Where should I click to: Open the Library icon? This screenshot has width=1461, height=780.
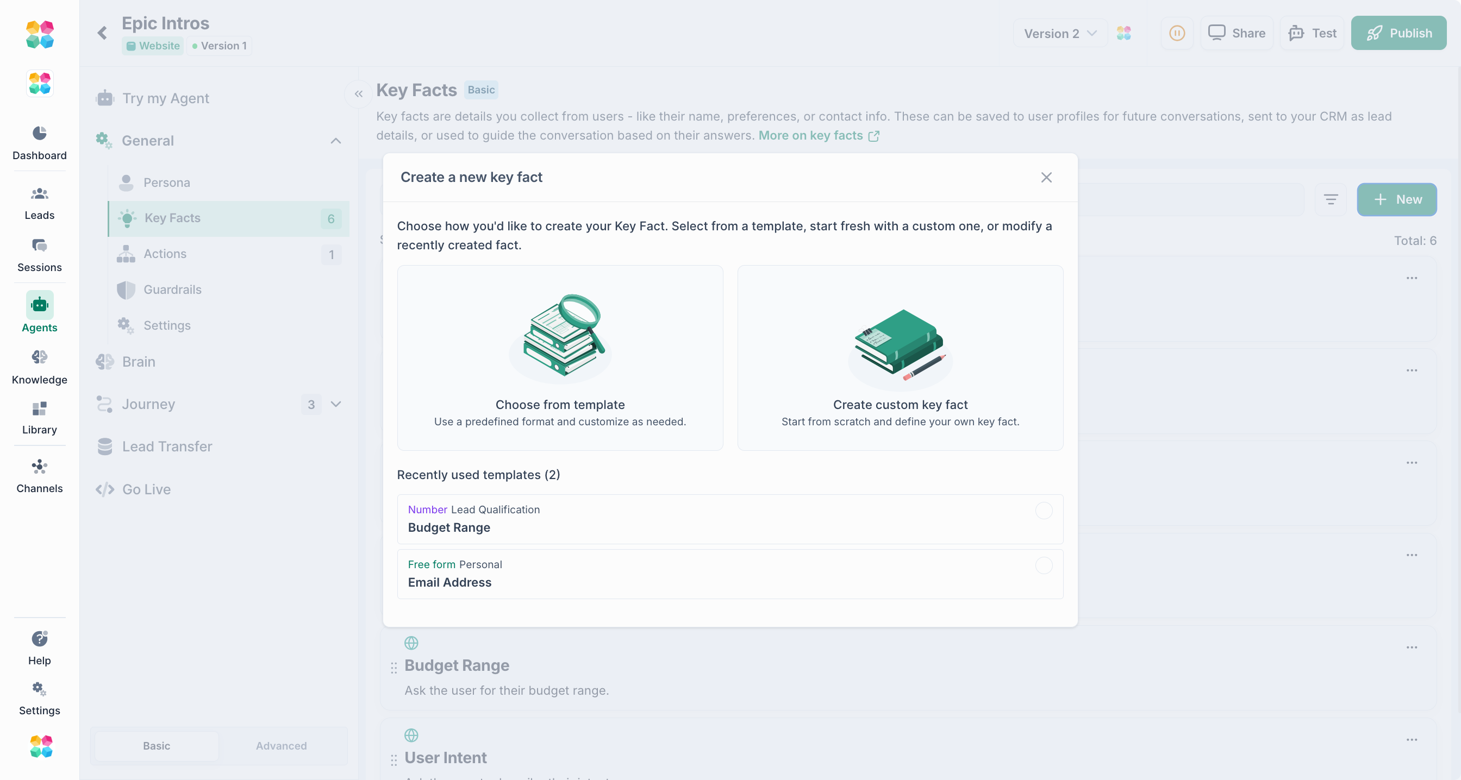tap(39, 408)
